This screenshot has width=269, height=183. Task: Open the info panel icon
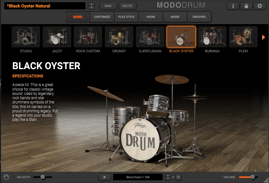[233, 6]
